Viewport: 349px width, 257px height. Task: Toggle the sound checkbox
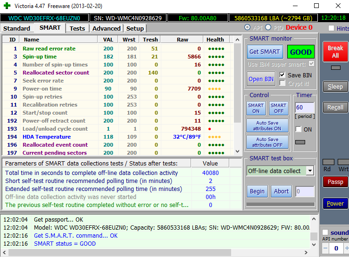pos(325,232)
